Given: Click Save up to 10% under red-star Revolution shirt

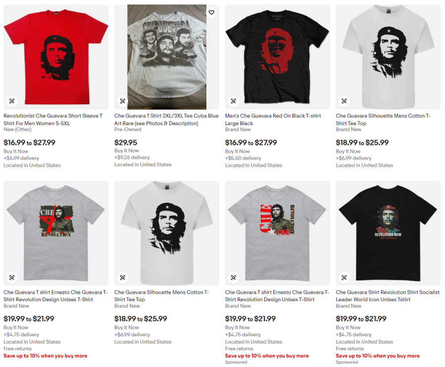Looking at the screenshot, I should tap(46, 356).
